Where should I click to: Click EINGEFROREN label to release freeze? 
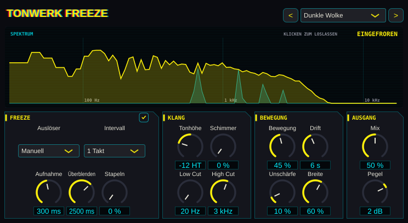coord(377,34)
